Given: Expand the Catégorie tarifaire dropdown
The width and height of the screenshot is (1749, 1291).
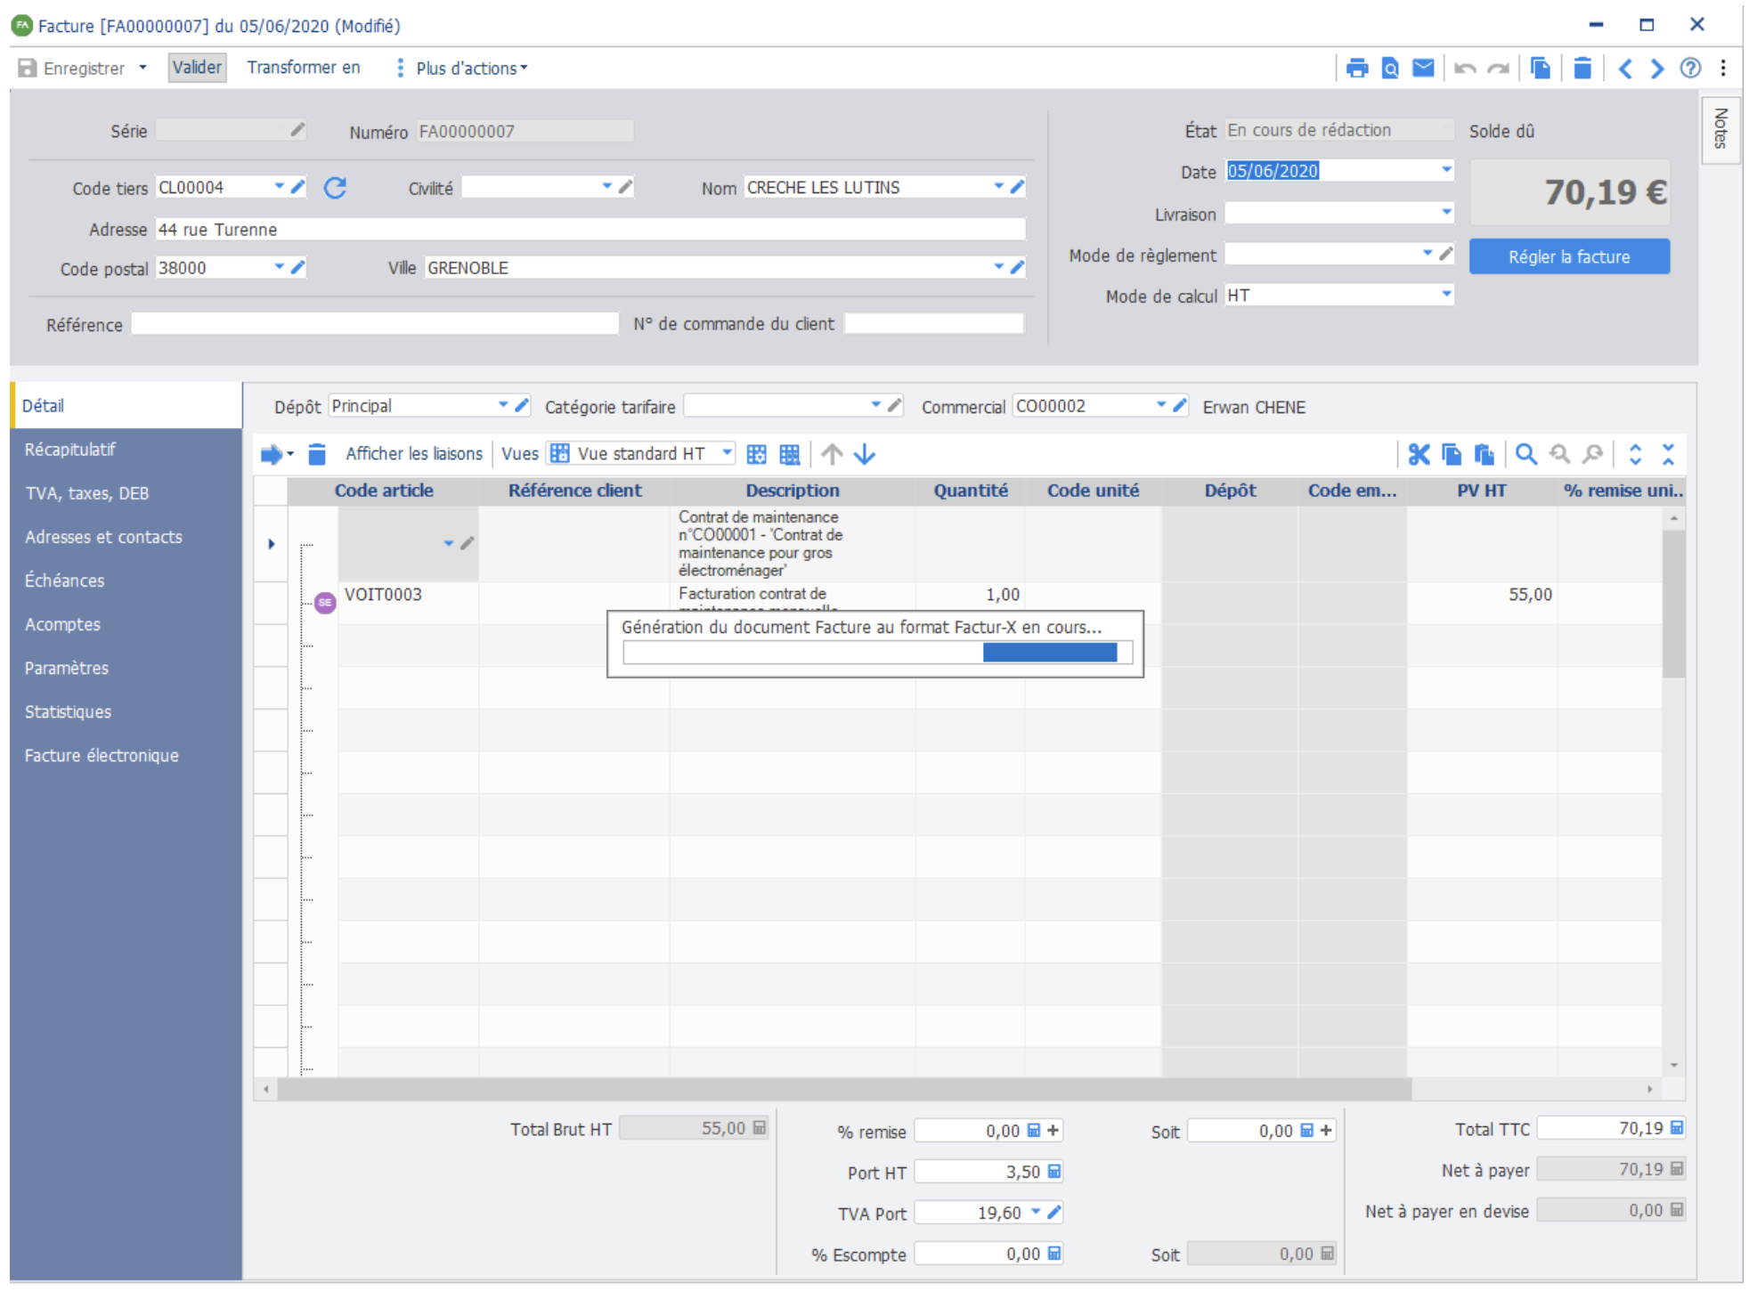Looking at the screenshot, I should point(876,405).
